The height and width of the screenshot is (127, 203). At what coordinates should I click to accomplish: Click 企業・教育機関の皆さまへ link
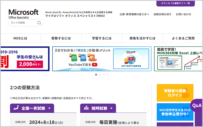[x=135, y=14]
